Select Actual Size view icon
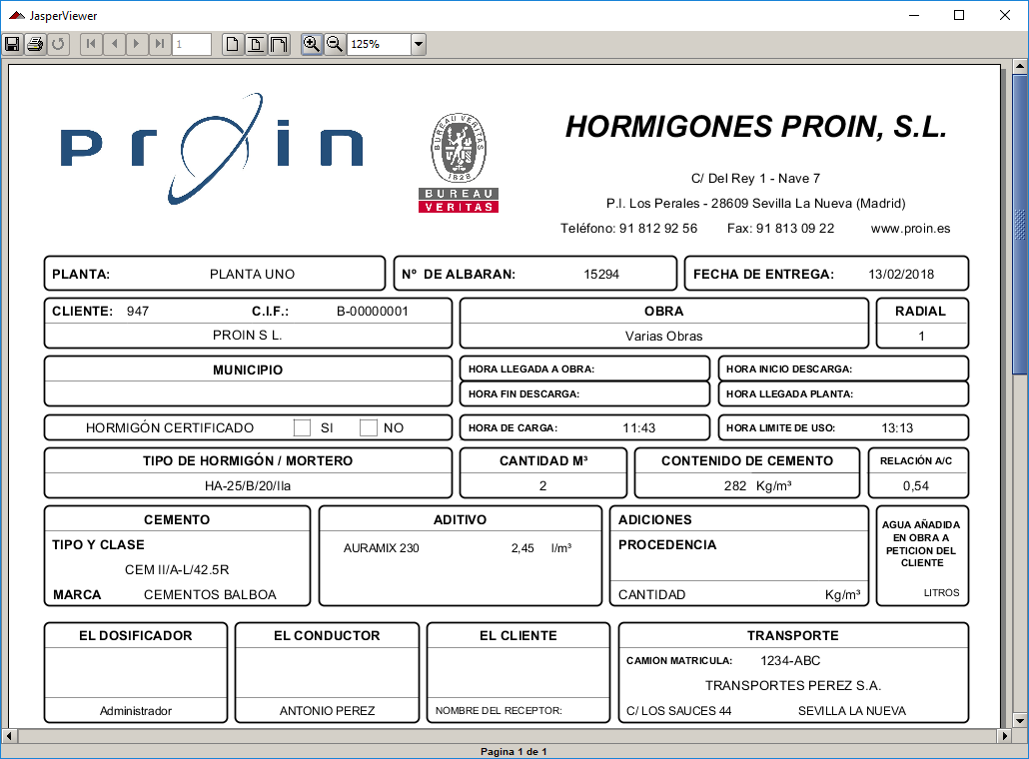The width and height of the screenshot is (1029, 759). click(233, 44)
